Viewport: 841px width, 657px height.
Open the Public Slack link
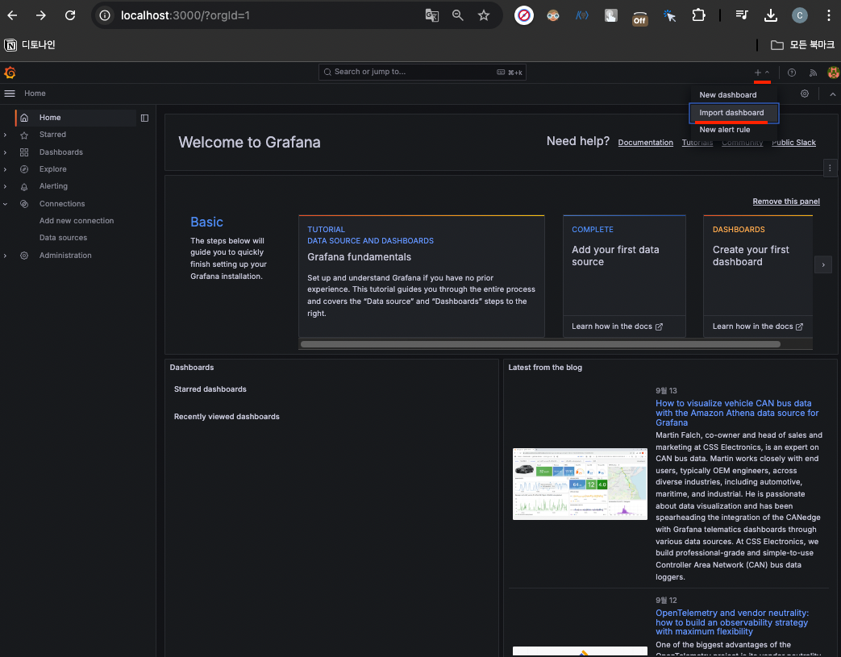793,143
